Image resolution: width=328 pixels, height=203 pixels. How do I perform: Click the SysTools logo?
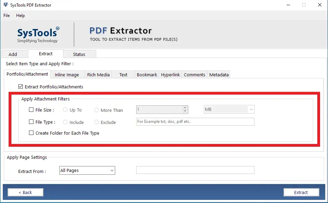38,35
